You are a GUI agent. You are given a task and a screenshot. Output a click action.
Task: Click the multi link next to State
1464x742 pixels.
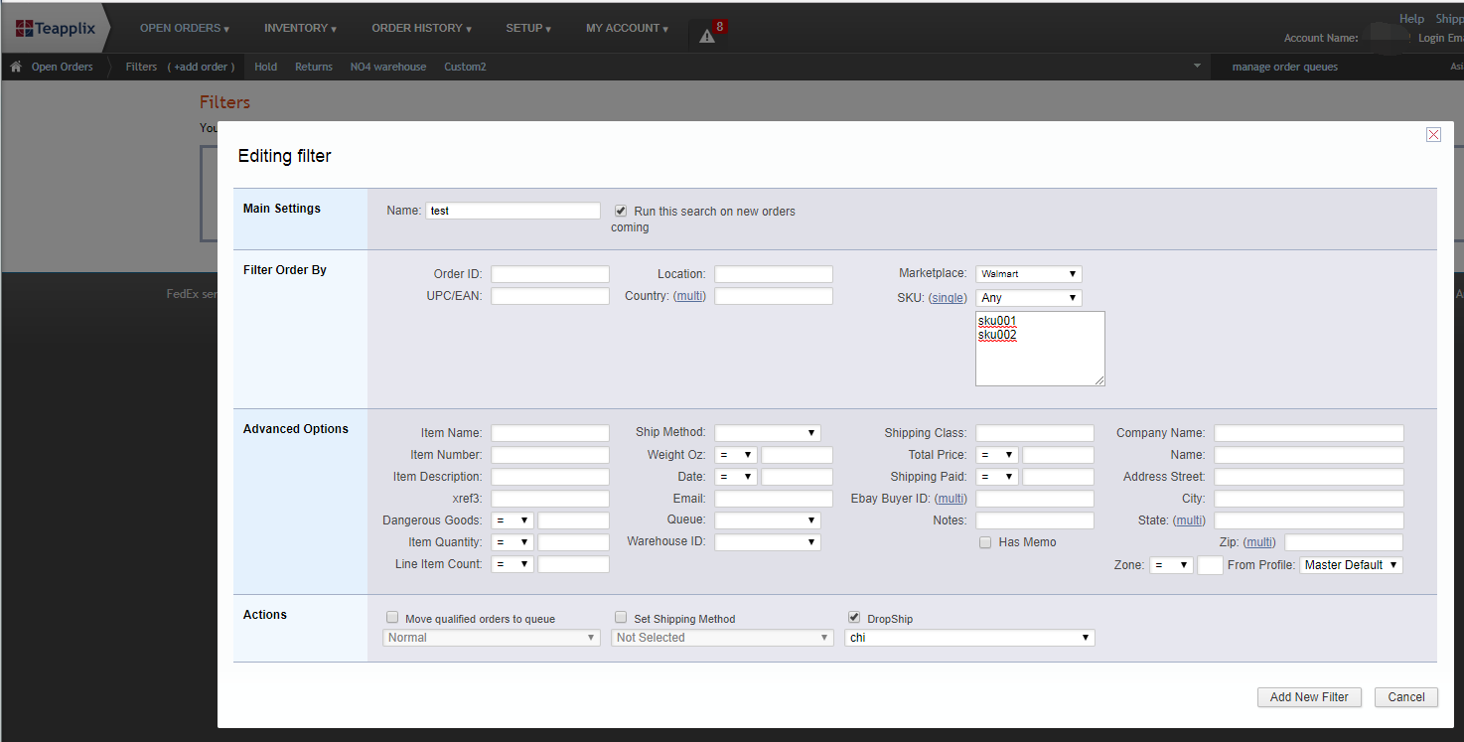[1189, 520]
